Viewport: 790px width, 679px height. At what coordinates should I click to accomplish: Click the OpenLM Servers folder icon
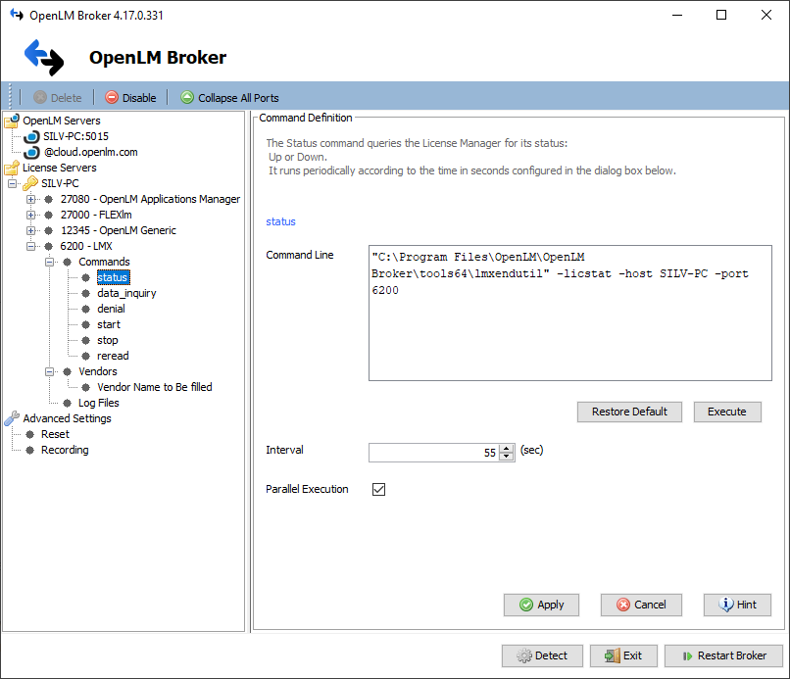(x=10, y=121)
